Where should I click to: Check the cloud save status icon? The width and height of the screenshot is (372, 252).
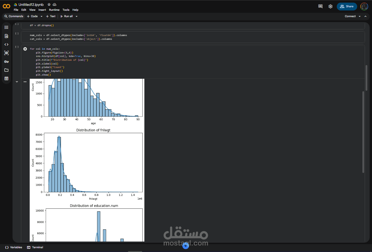54,5
